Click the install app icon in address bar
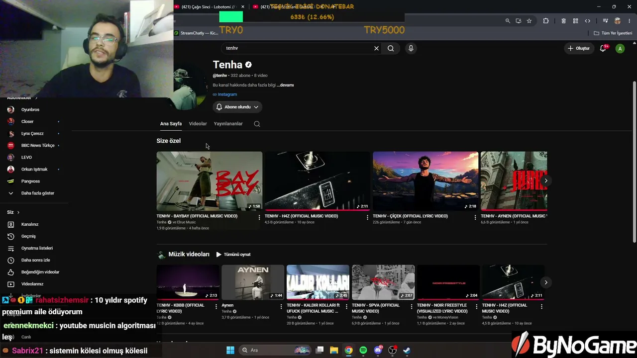Screen dimensions: 637x358 tap(518, 21)
